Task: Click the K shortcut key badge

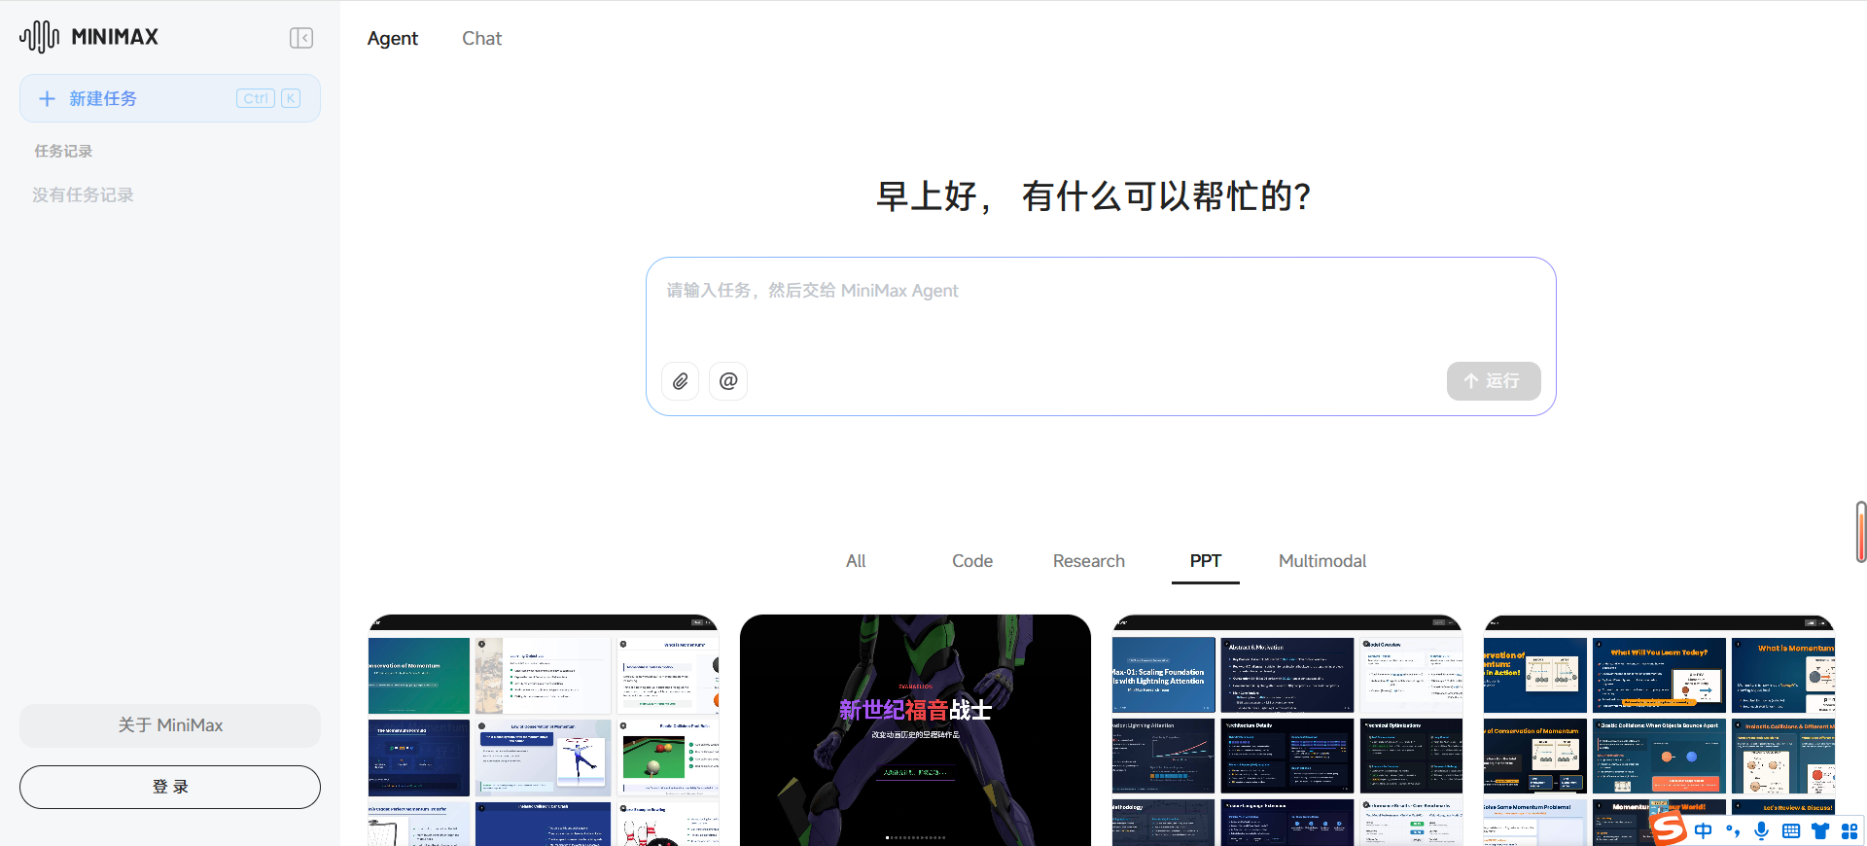Action: [x=291, y=98]
